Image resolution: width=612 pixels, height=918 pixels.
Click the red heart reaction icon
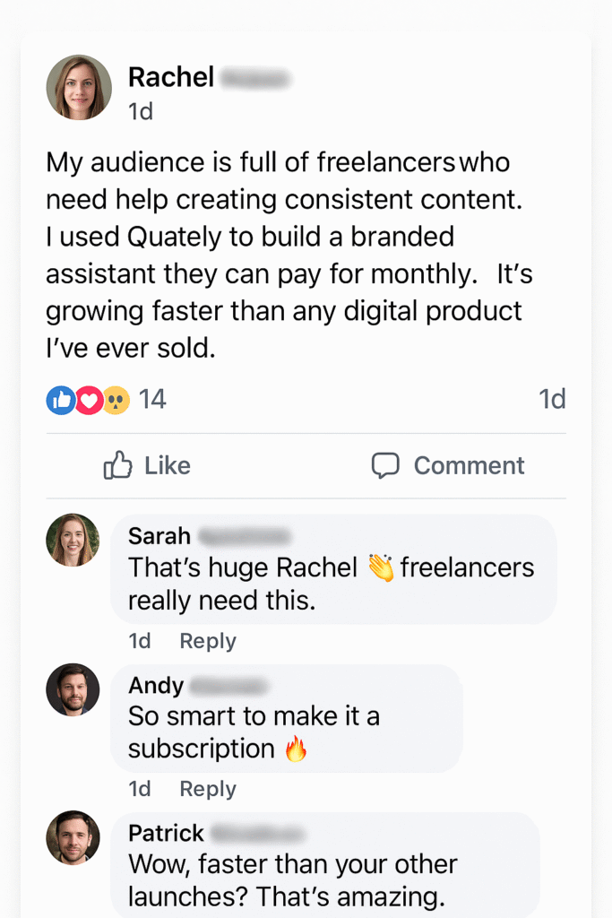point(88,401)
